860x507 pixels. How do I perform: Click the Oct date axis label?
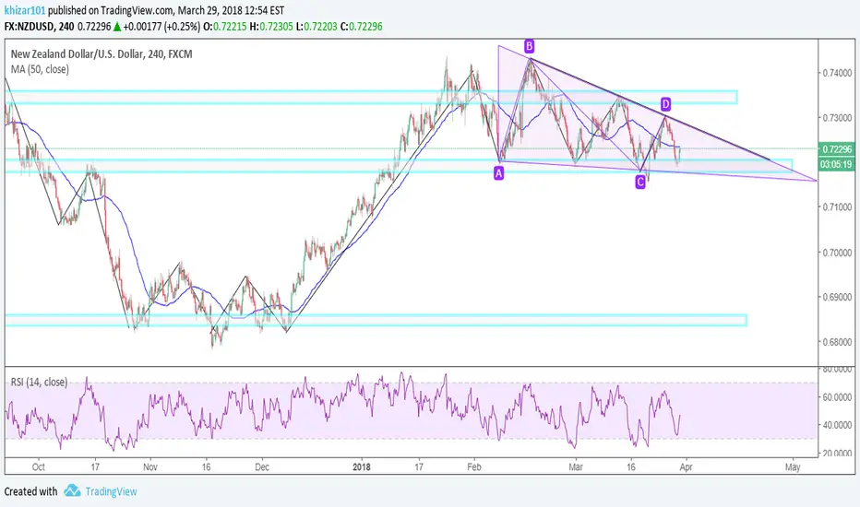click(39, 467)
